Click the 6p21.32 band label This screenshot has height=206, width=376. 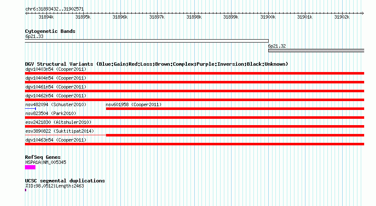[x=277, y=46]
